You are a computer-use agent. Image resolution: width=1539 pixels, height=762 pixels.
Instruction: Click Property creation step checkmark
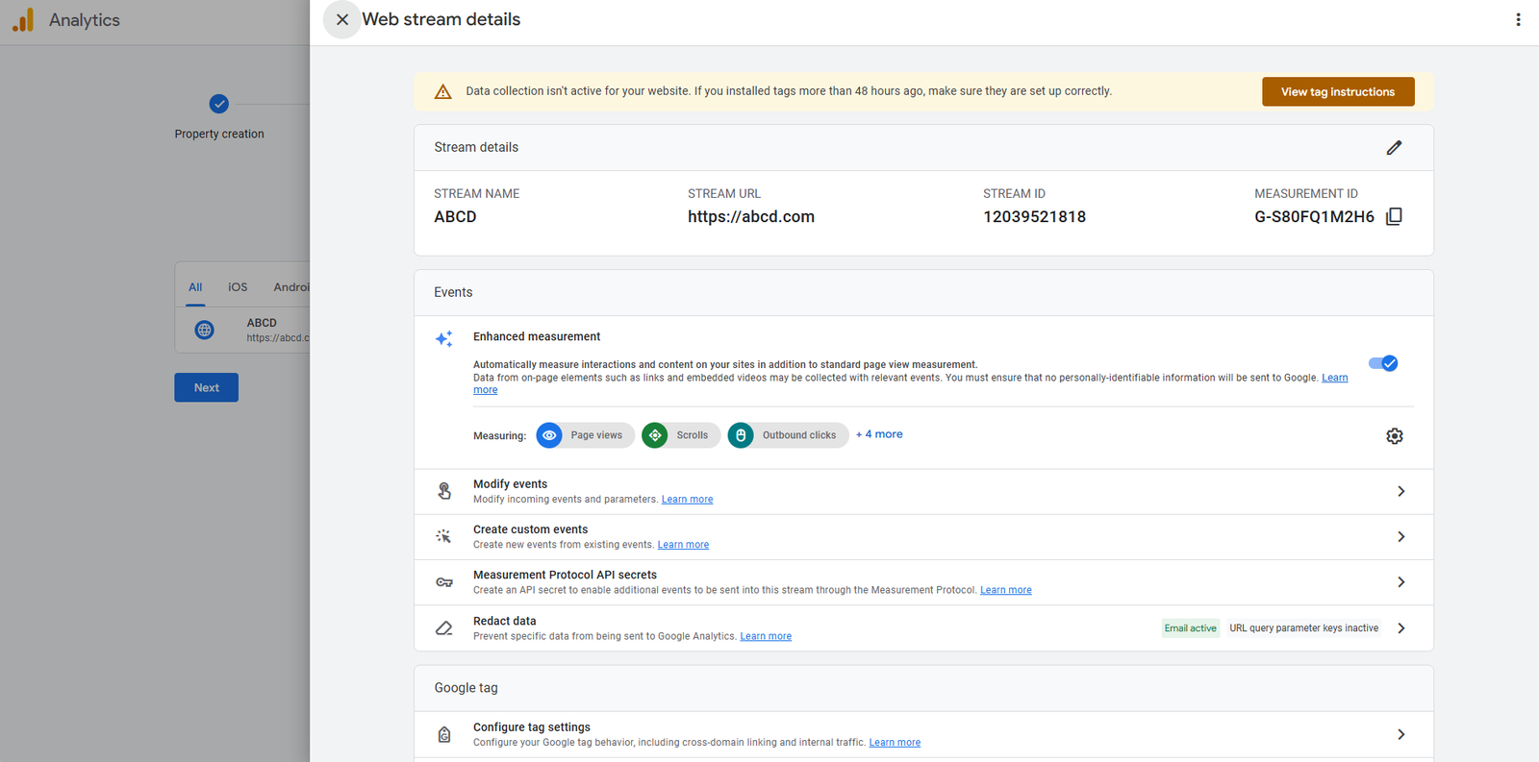219,104
